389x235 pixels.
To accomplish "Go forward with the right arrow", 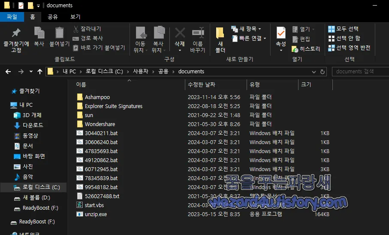I will 21,72.
